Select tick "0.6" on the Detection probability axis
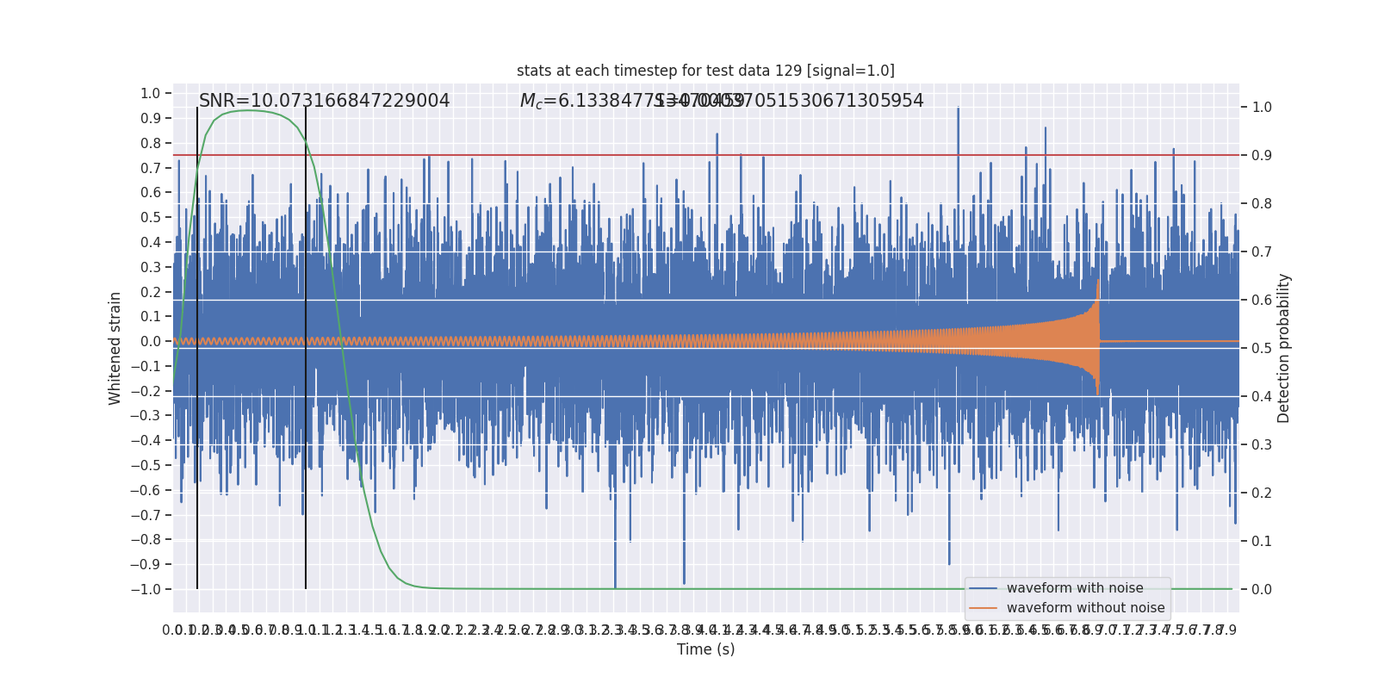 [x=1262, y=300]
